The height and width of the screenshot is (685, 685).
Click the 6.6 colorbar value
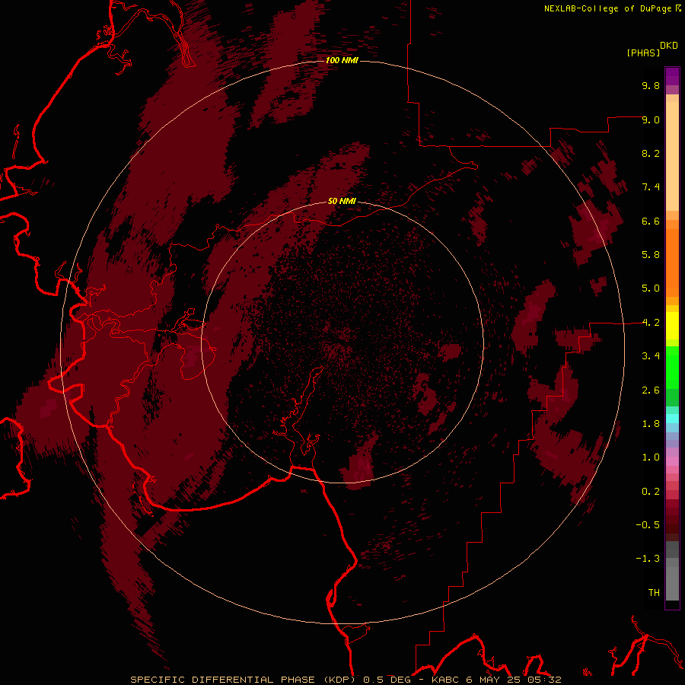coord(651,221)
